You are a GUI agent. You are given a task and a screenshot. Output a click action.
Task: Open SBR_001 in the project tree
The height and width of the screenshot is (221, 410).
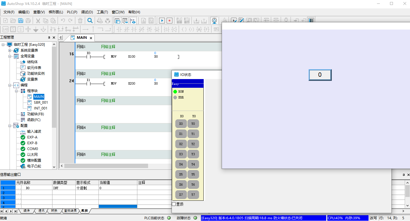tap(41, 103)
